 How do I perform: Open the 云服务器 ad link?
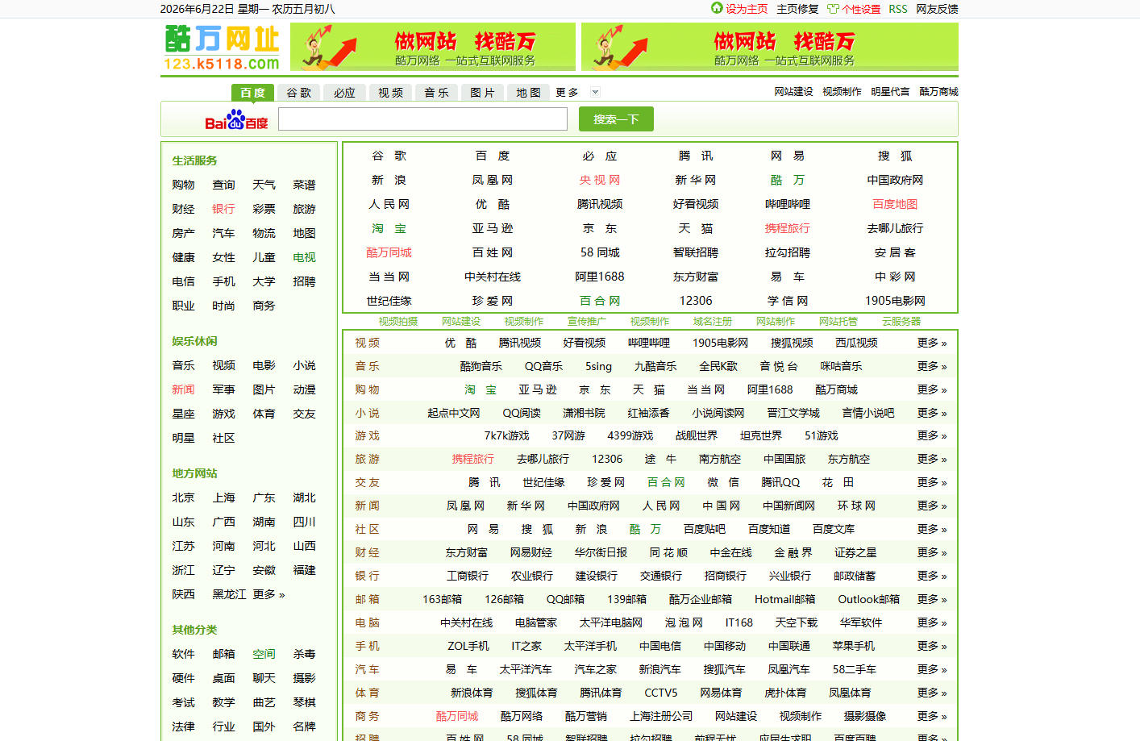point(901,321)
